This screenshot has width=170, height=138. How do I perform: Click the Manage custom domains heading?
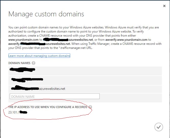[x=46, y=14]
